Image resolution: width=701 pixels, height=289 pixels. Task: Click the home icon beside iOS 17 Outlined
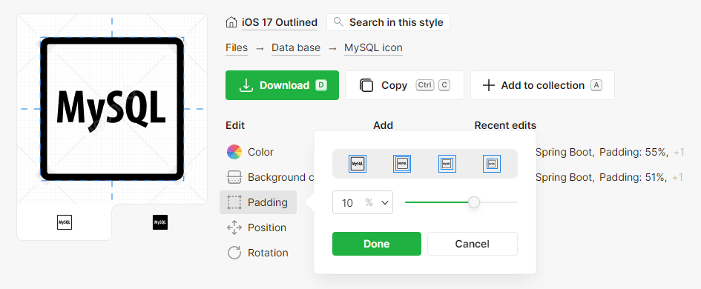(x=231, y=22)
